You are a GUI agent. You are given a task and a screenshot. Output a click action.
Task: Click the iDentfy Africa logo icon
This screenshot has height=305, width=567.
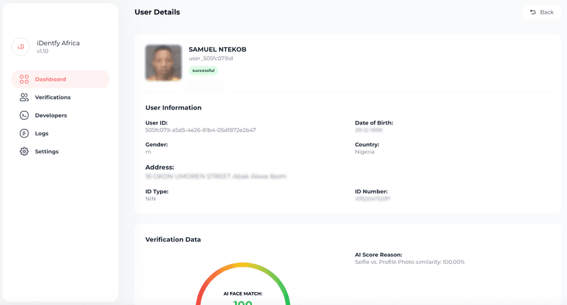point(21,47)
